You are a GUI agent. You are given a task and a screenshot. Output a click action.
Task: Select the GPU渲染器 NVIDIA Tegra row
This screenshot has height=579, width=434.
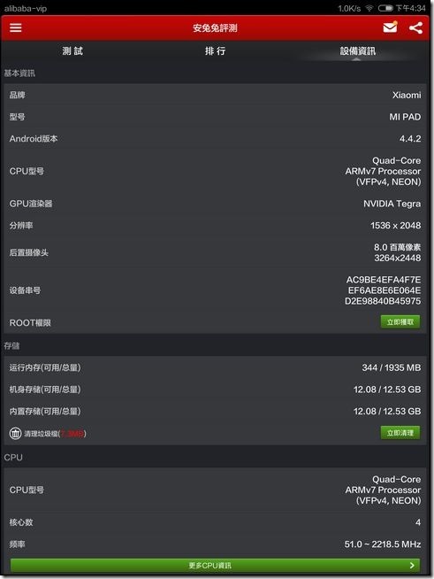click(215, 204)
